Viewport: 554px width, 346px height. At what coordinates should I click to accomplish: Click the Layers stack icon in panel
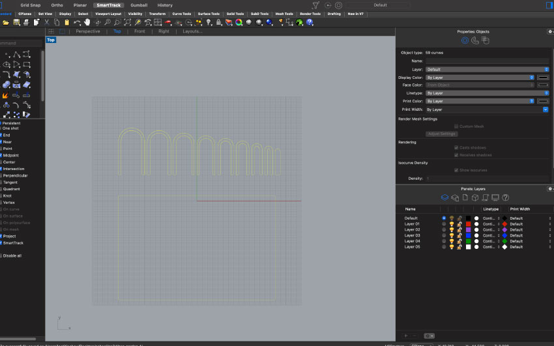pos(445,197)
